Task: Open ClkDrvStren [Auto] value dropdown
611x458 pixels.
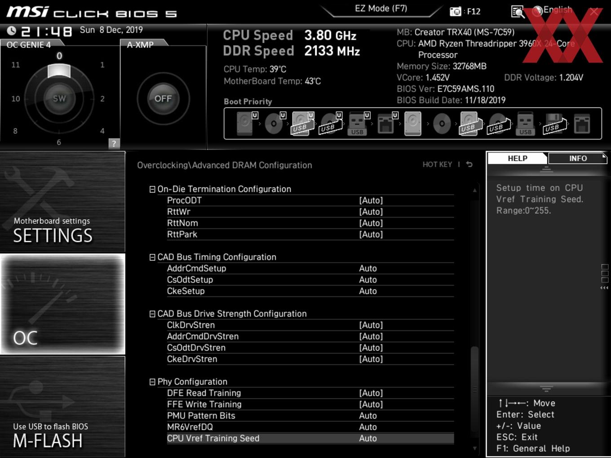Action: tap(371, 325)
